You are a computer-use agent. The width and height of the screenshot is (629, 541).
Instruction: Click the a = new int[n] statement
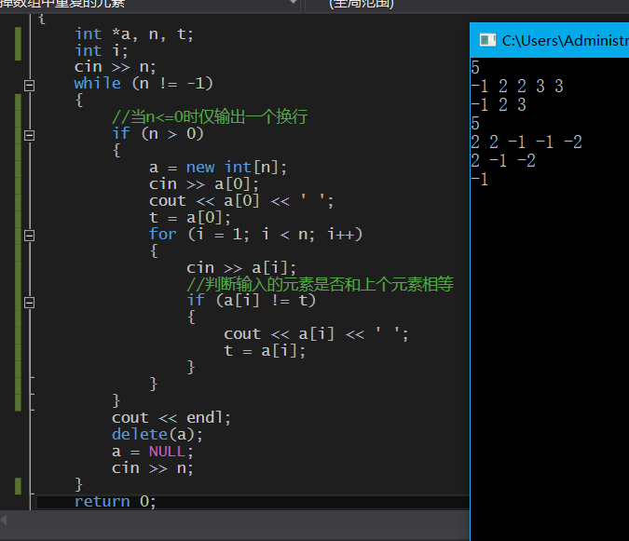(218, 168)
